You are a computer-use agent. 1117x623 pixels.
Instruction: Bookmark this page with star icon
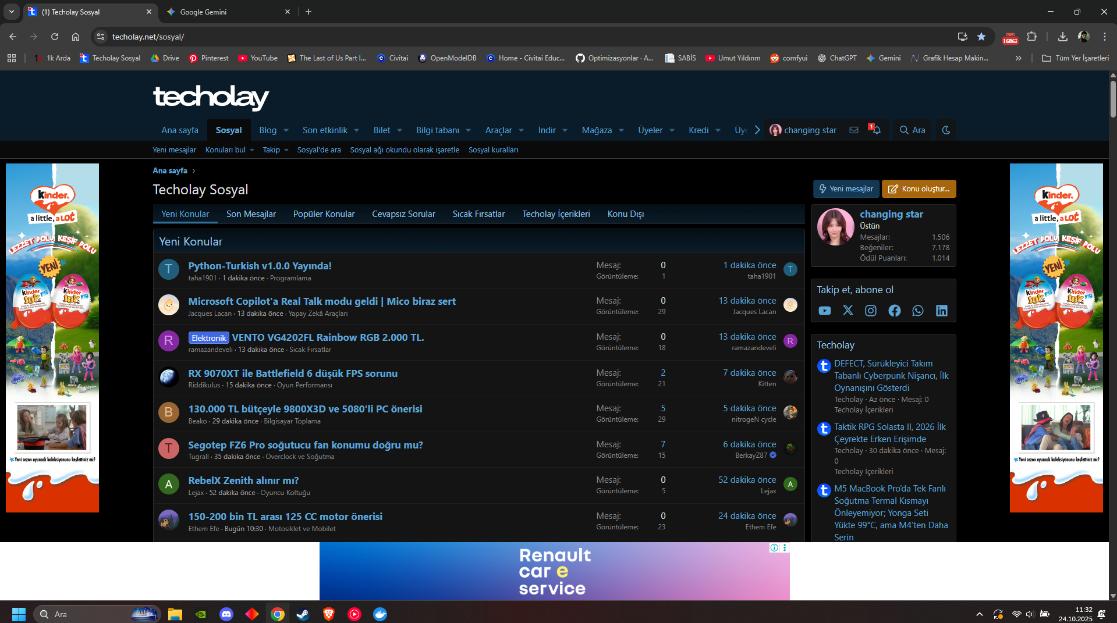[x=981, y=37]
